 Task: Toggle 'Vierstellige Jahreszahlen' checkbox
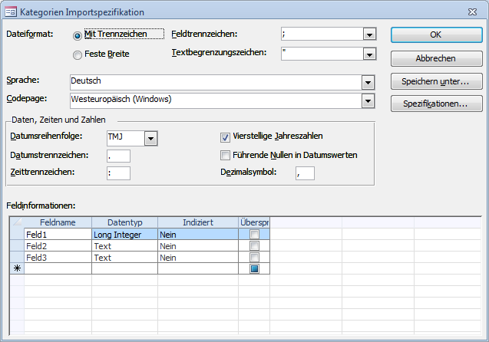pyautogui.click(x=226, y=137)
